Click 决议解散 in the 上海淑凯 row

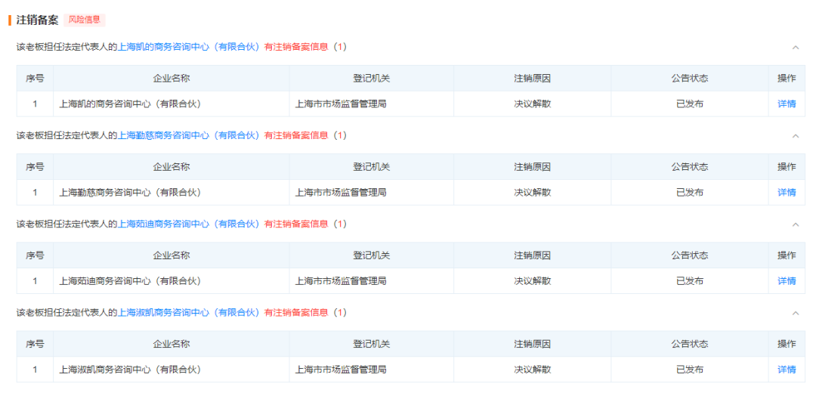click(x=533, y=369)
